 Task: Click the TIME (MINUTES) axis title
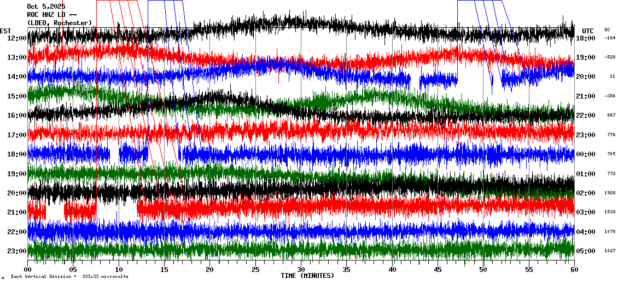(x=307, y=276)
